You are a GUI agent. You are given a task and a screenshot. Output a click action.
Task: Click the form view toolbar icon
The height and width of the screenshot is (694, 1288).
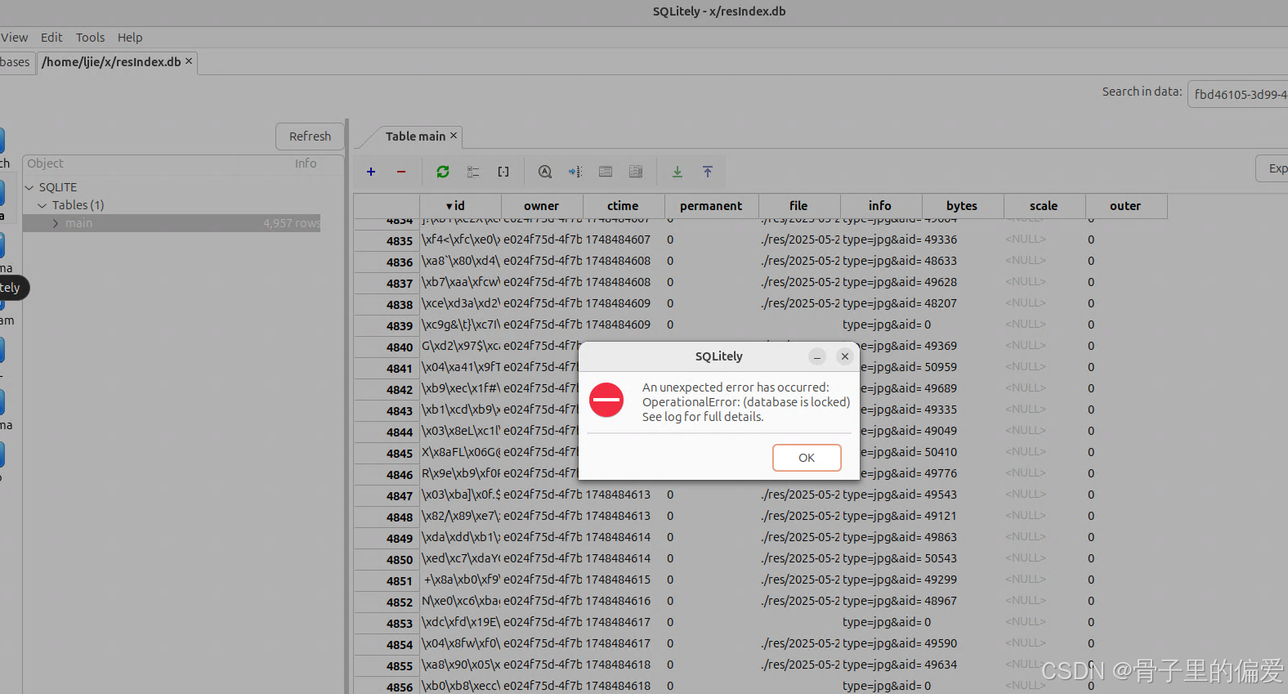[x=606, y=172]
